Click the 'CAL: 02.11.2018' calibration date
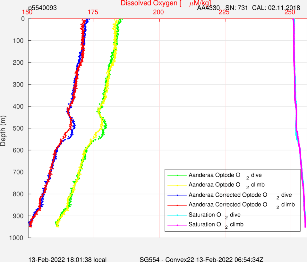This screenshot has width=307, height=262. point(276,8)
